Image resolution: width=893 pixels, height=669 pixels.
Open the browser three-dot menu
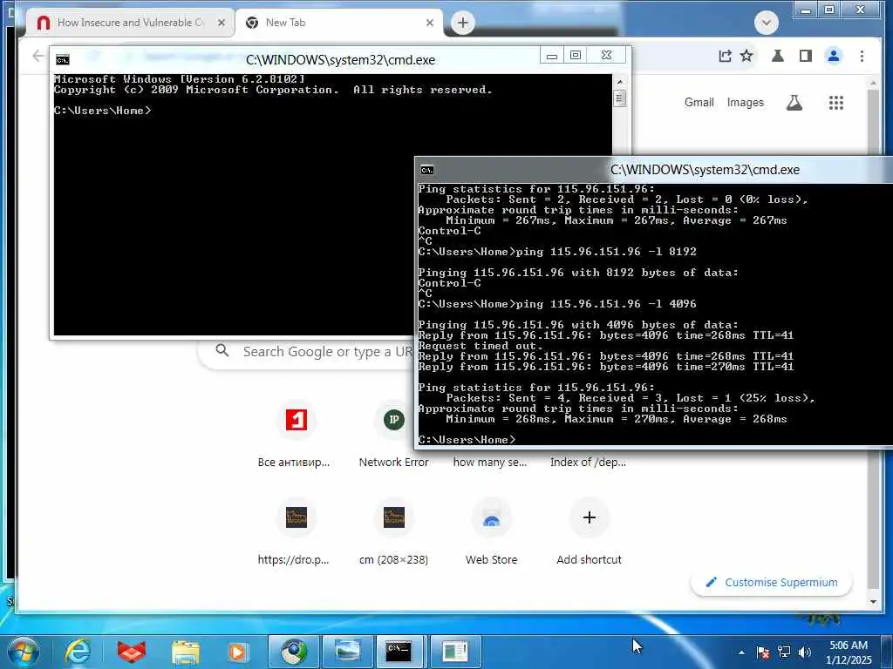pos(862,56)
